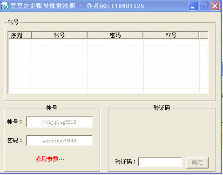Viewport: 223px width, 175px height.
Task: Click the 验证码 input box
Action: point(160,162)
